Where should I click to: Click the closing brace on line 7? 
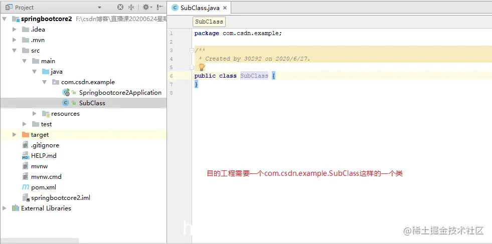click(x=197, y=84)
